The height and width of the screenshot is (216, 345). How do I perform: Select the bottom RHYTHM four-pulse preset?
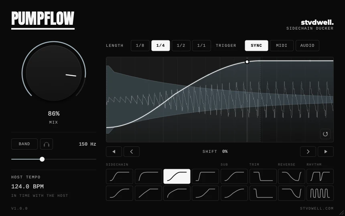click(320, 193)
